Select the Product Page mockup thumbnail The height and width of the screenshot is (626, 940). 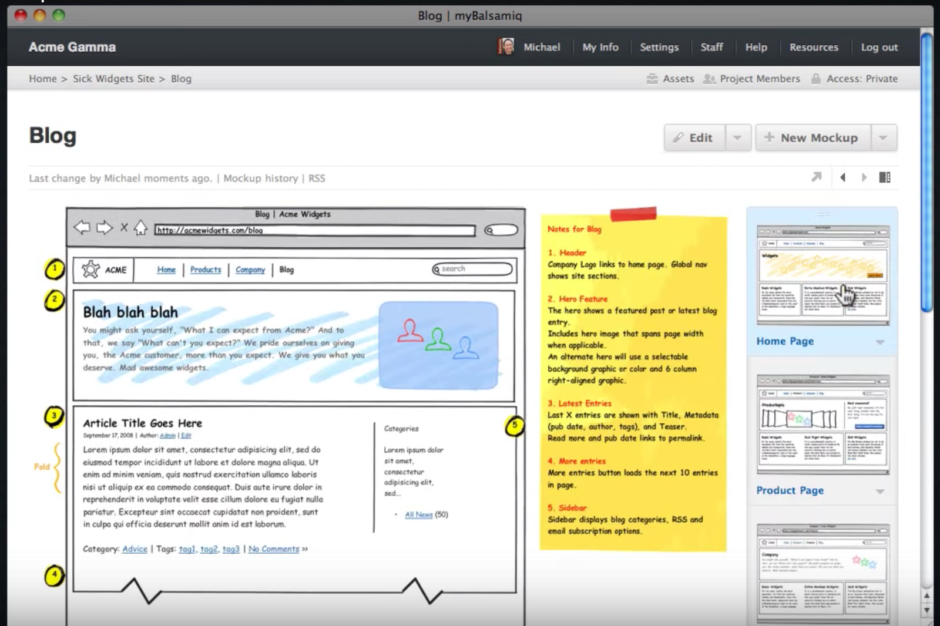click(822, 424)
